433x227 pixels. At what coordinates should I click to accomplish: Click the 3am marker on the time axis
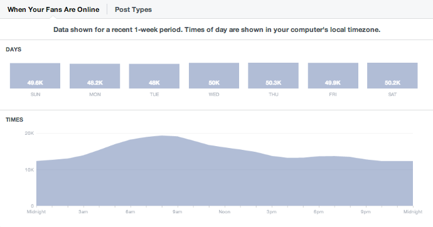(x=83, y=212)
